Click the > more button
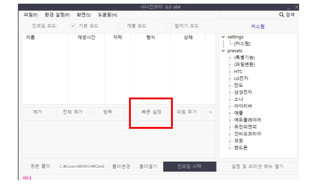 coord(211,112)
